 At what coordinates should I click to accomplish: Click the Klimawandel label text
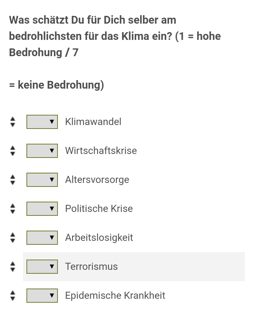(x=93, y=121)
